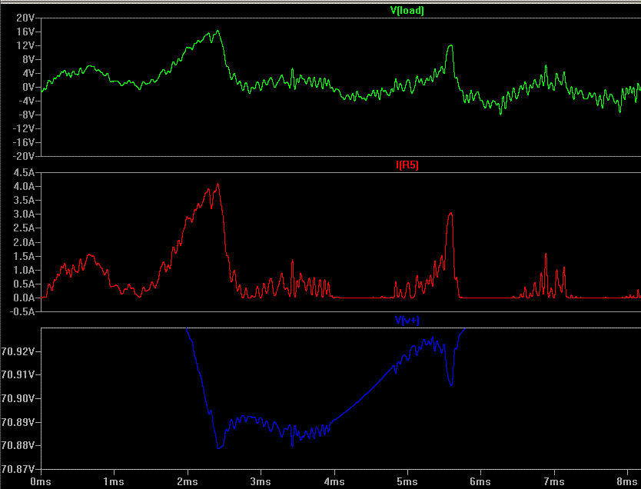The height and width of the screenshot is (489, 641).
Task: Select the red I(R5) trace label
Action: tap(407, 165)
